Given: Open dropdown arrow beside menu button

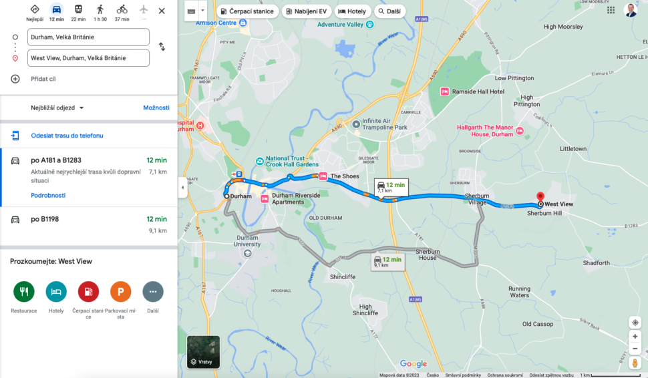Looking at the screenshot, I should [203, 11].
